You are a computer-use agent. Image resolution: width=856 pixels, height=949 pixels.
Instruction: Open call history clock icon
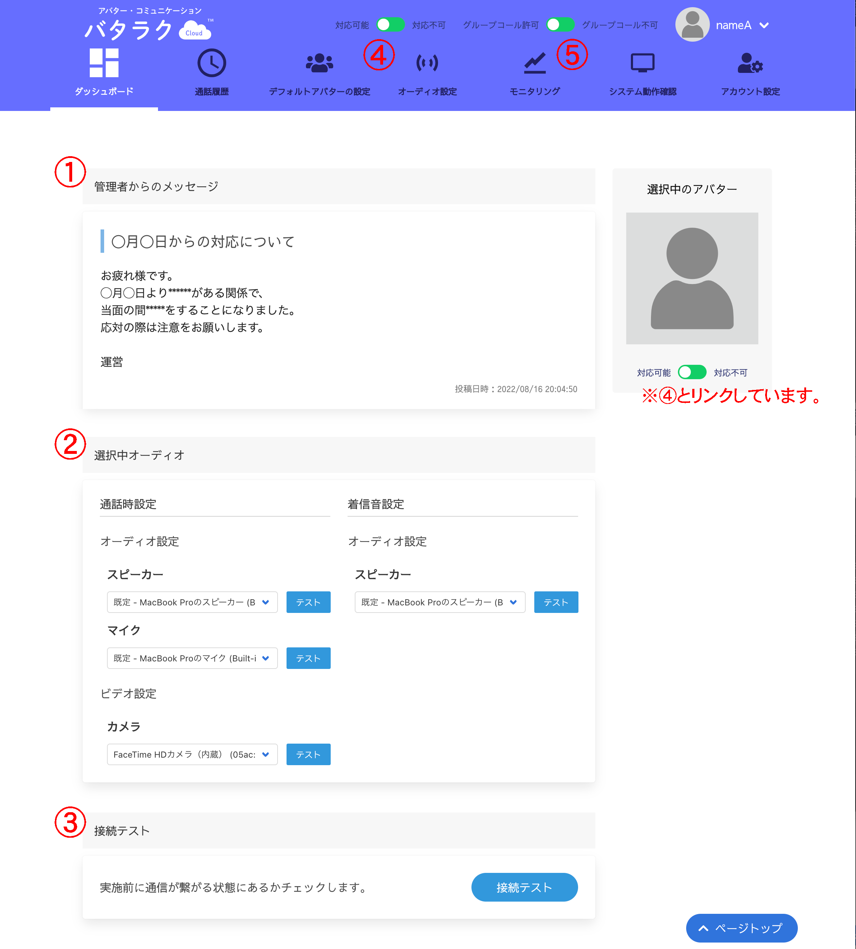211,62
